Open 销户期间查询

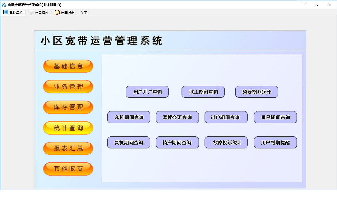(177, 143)
